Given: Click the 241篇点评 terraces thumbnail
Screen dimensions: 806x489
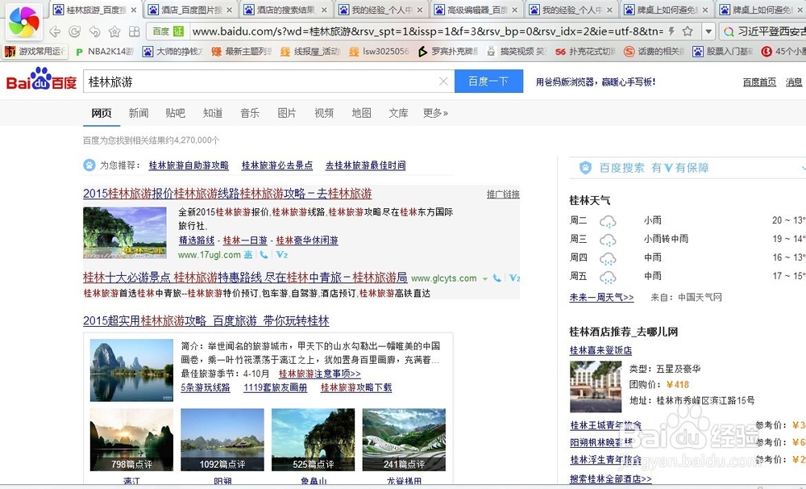Looking at the screenshot, I should coord(404,440).
